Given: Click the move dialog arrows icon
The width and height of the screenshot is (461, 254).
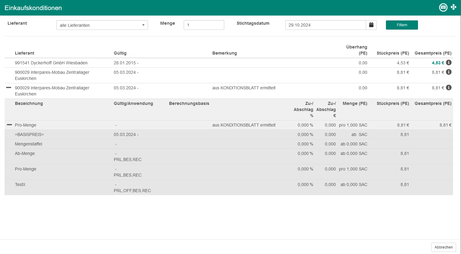Looking at the screenshot, I should click(x=453, y=7).
